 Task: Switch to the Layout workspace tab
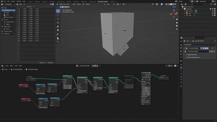(x=31, y=1)
